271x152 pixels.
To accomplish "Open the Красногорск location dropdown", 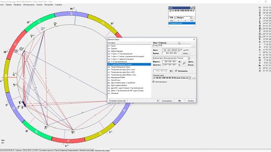I will tap(188, 58).
